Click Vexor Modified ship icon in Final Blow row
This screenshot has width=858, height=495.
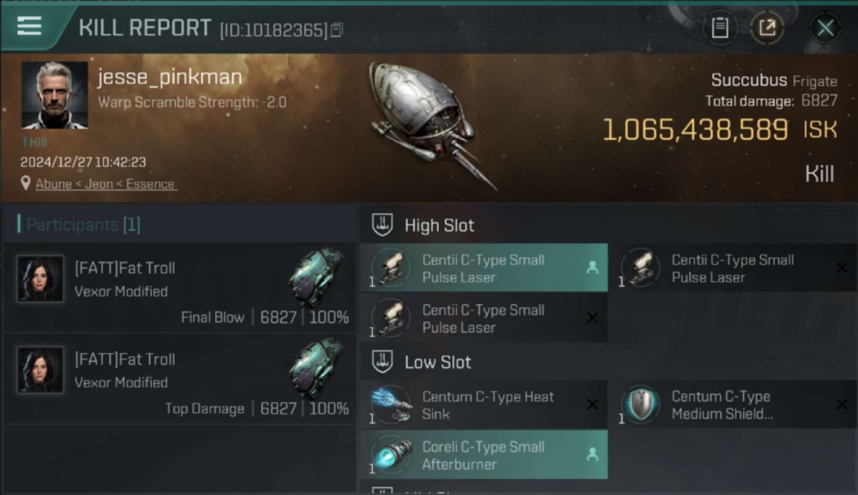point(316,277)
